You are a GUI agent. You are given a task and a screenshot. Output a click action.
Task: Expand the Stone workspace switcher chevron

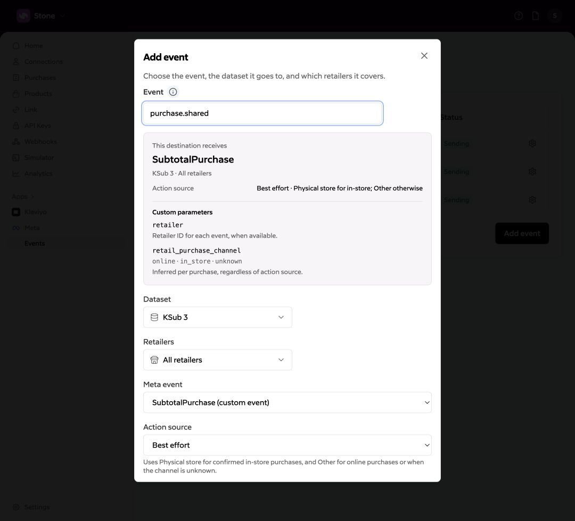coord(62,16)
